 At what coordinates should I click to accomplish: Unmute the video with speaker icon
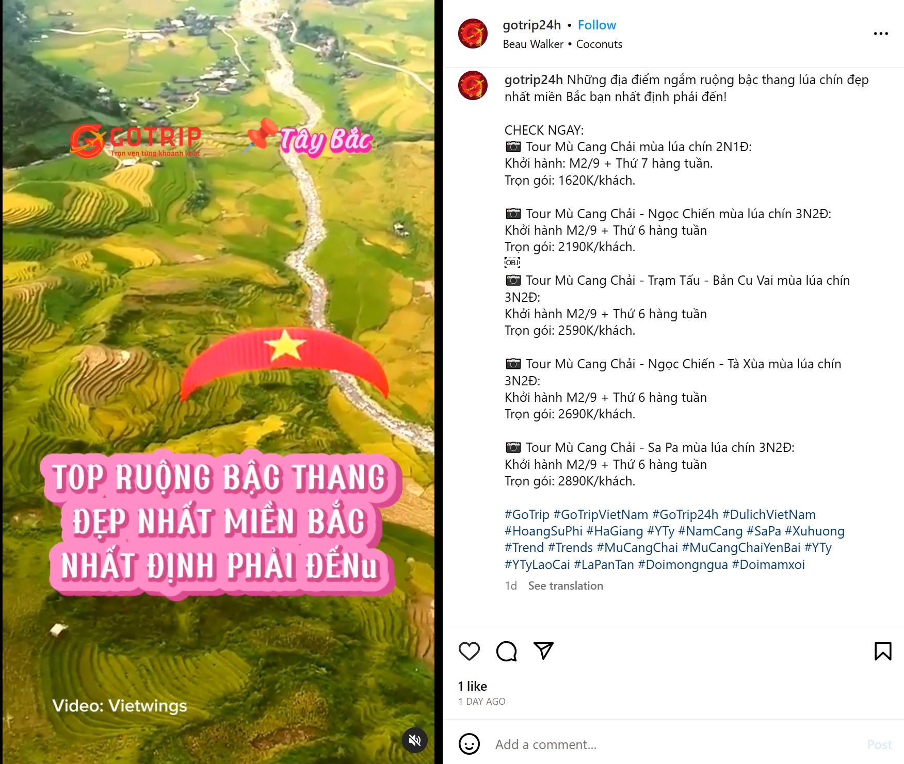pos(415,740)
